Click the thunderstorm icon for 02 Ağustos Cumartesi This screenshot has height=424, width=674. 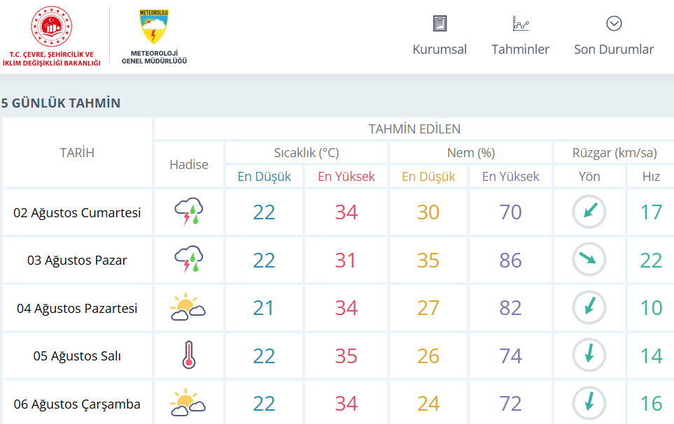(189, 212)
